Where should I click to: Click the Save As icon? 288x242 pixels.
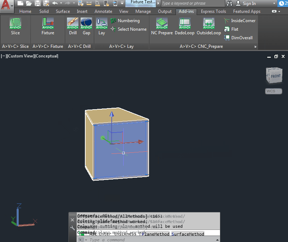46,3
